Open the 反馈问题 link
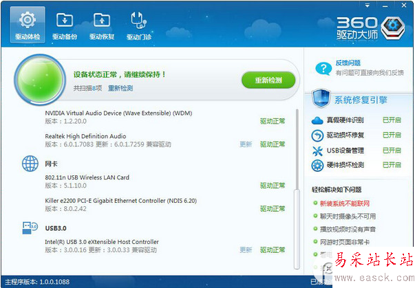Image resolution: width=415 pixels, height=288 pixels. point(348,63)
